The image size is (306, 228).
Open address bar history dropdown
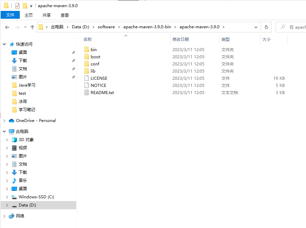click(256, 27)
